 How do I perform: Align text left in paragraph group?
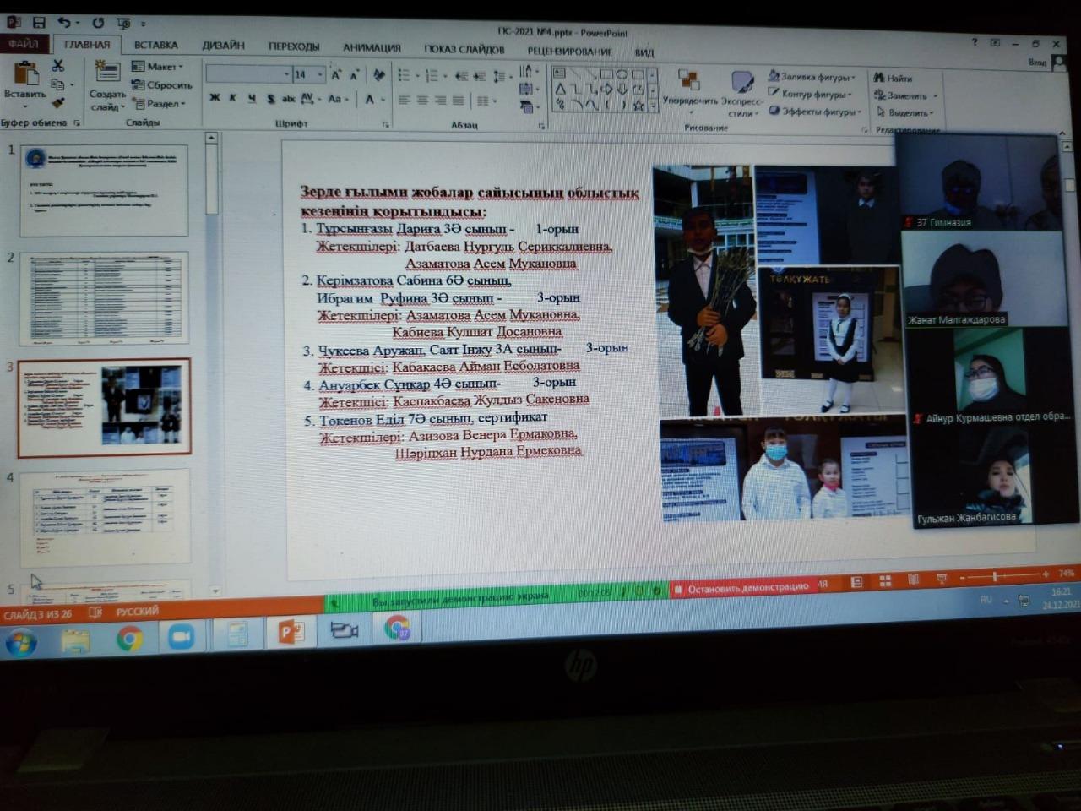coord(405,101)
